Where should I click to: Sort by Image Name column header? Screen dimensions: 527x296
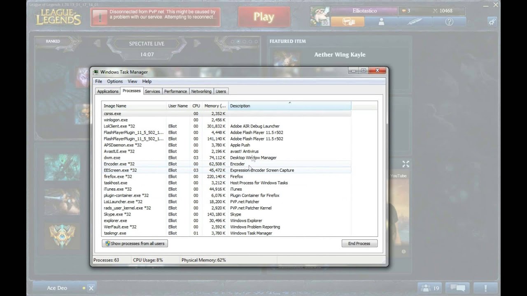[134, 106]
